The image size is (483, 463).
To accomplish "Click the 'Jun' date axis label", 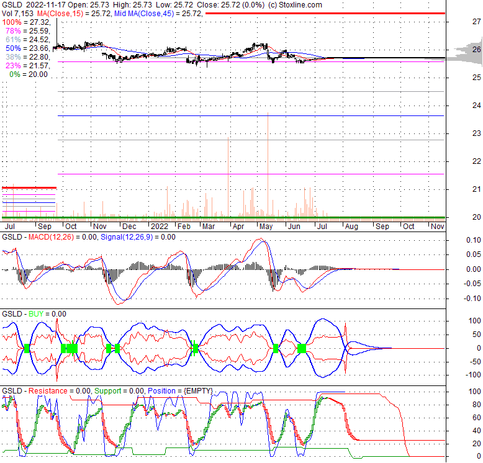I will point(294,227).
